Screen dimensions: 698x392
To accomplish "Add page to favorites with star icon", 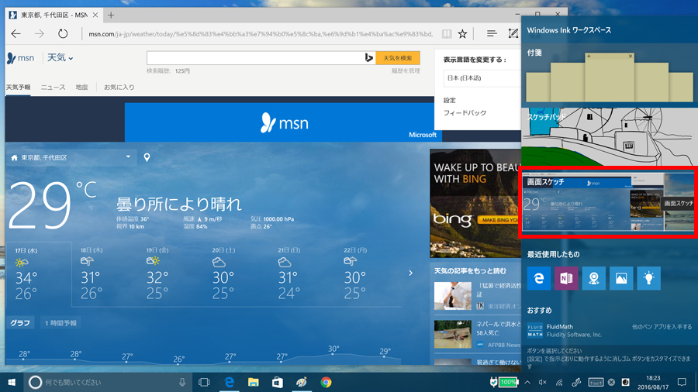I will coord(462,34).
